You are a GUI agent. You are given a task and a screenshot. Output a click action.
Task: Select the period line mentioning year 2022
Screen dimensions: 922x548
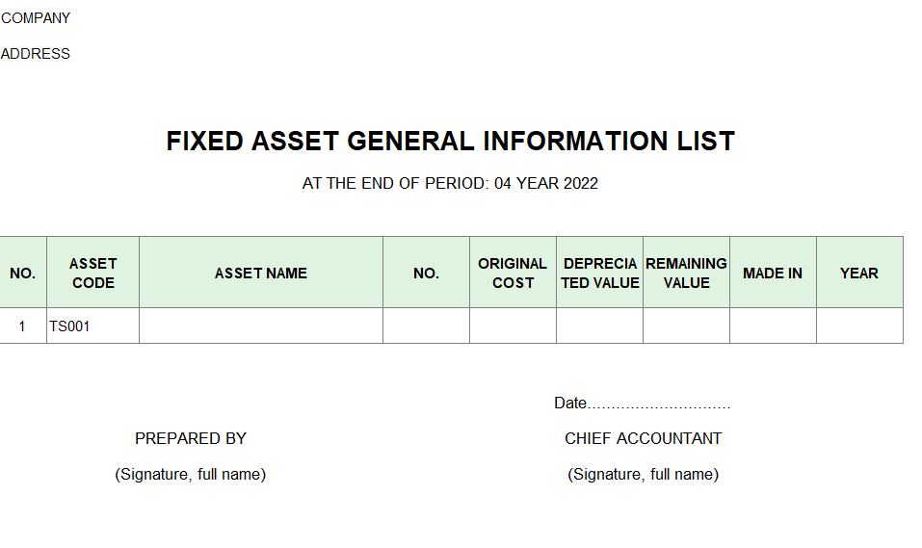coord(450,184)
